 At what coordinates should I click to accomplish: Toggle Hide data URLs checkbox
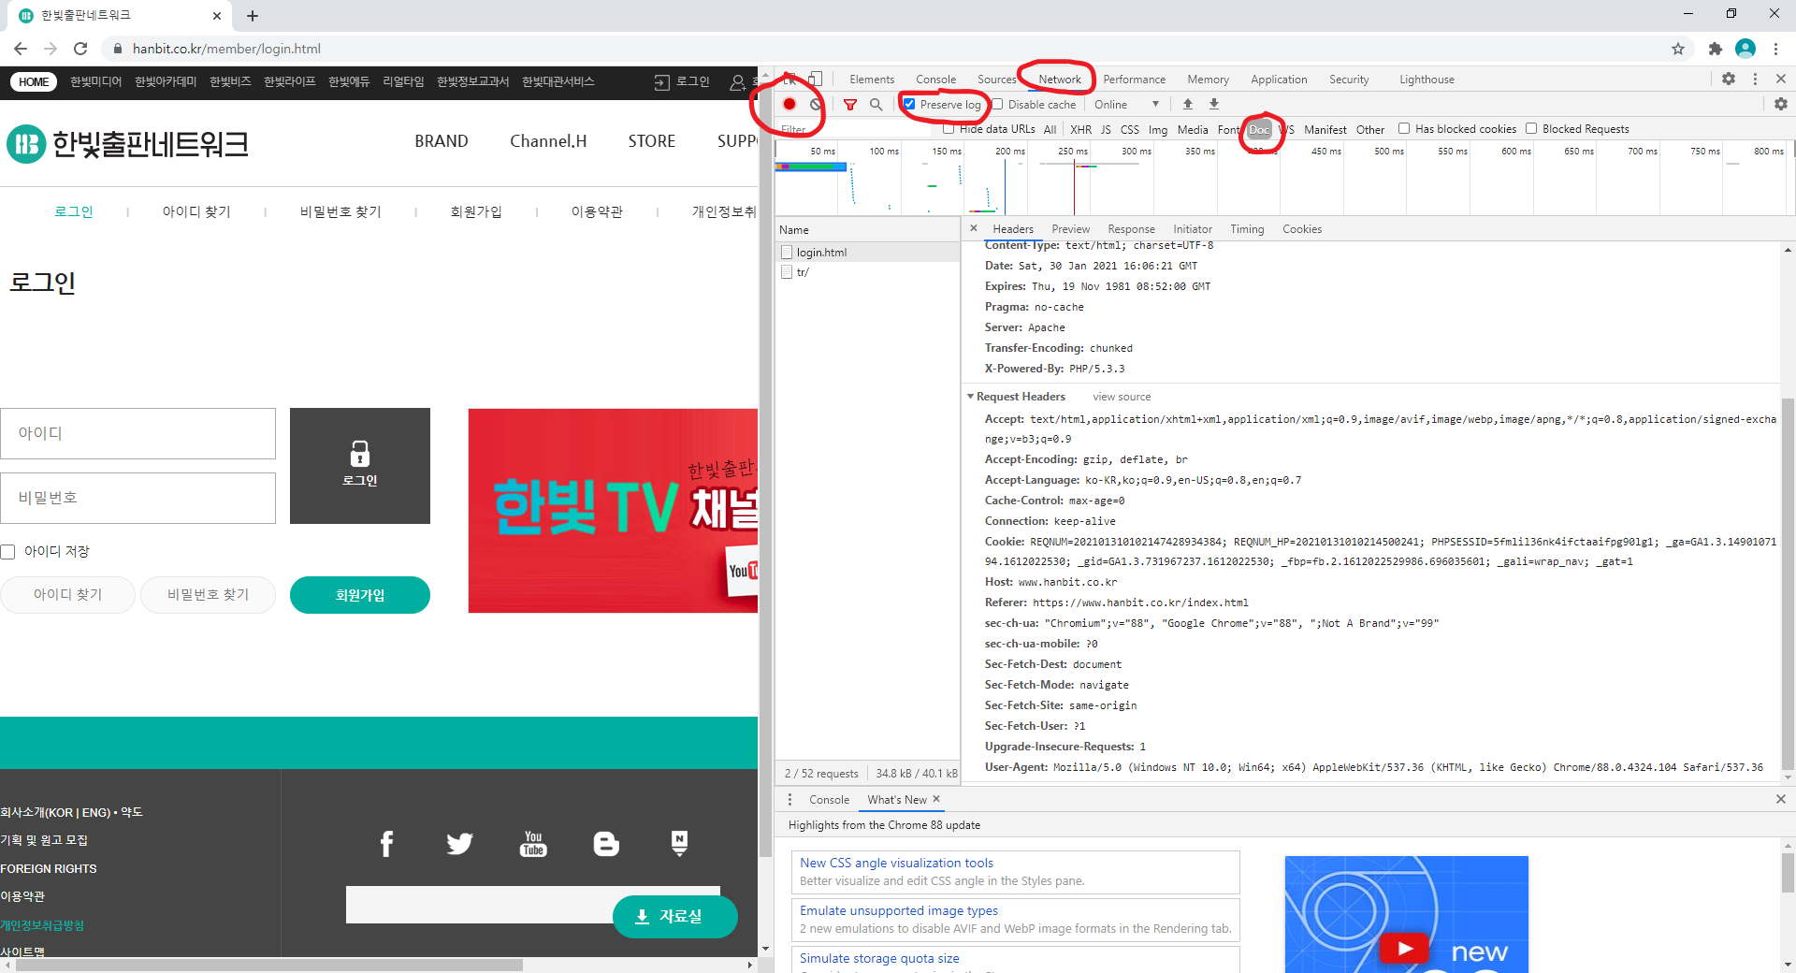pyautogui.click(x=949, y=129)
